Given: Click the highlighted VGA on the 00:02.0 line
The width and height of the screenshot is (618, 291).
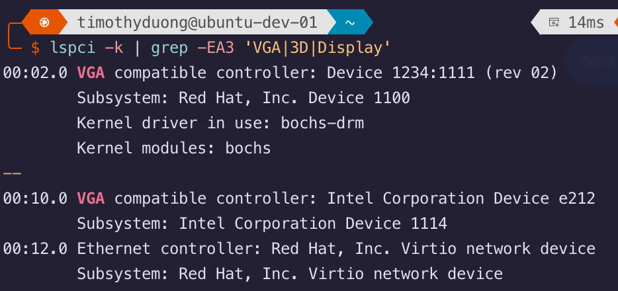Looking at the screenshot, I should click(91, 73).
